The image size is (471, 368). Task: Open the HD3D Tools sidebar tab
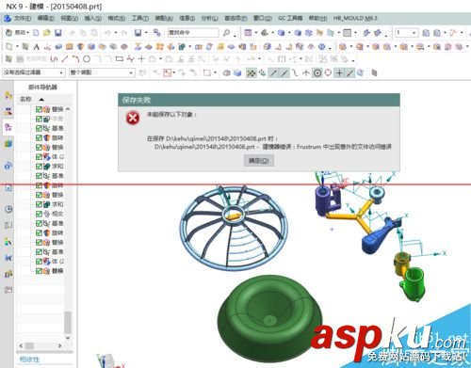[x=8, y=166]
